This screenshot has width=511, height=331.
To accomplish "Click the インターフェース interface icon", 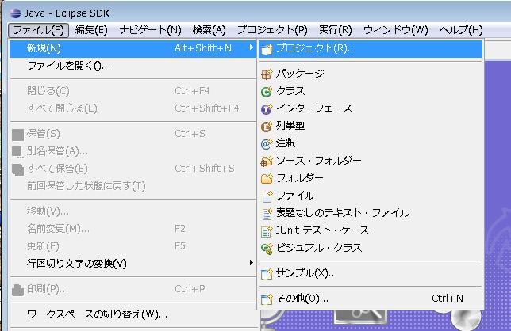I will [x=267, y=109].
